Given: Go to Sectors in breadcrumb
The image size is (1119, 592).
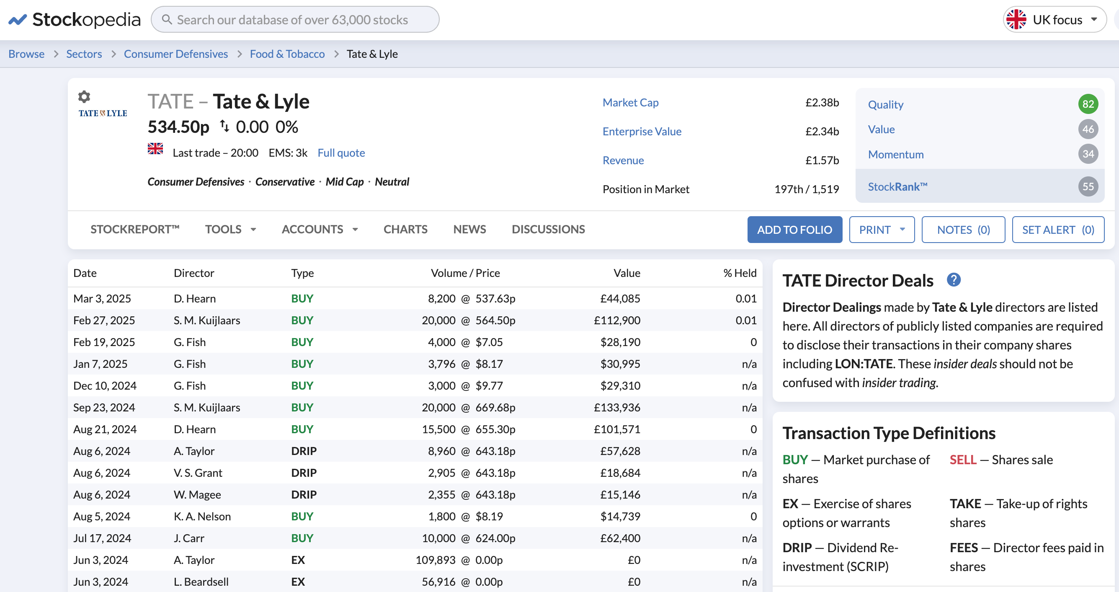Looking at the screenshot, I should (x=84, y=54).
